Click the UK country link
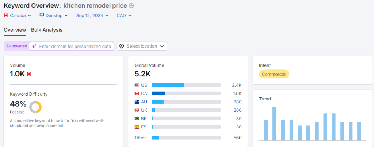Screen dimensions: 374x147 144,110
